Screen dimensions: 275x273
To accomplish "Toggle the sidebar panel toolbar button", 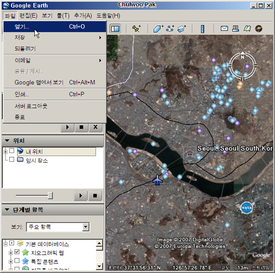I will point(115,28).
